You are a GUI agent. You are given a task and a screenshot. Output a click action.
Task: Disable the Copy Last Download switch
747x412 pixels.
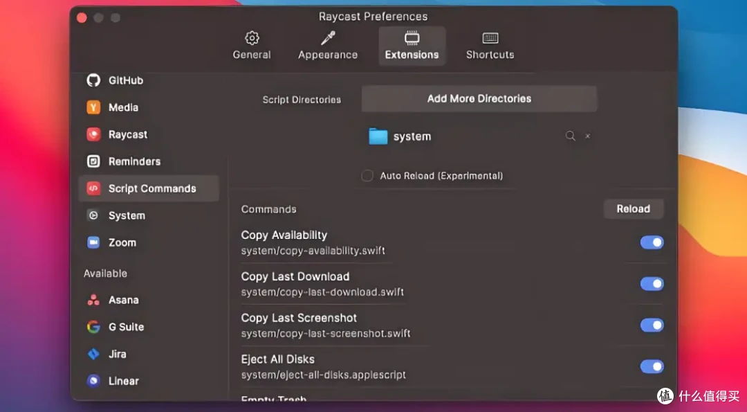pyautogui.click(x=652, y=284)
